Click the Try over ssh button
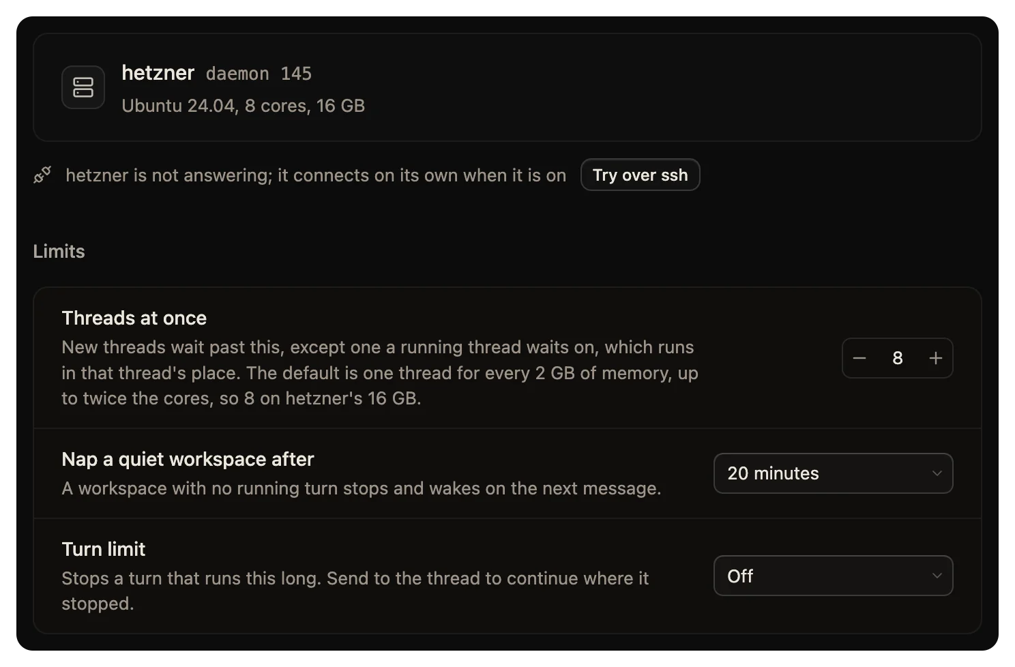This screenshot has width=1015, height=667. [x=640, y=175]
